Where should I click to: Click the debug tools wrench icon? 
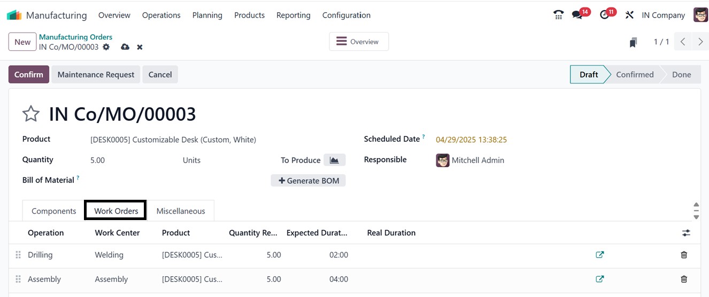click(629, 15)
